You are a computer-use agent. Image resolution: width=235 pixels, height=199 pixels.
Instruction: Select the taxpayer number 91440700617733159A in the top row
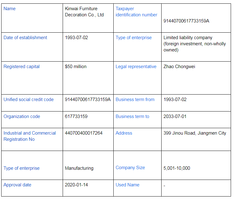click(x=186, y=21)
